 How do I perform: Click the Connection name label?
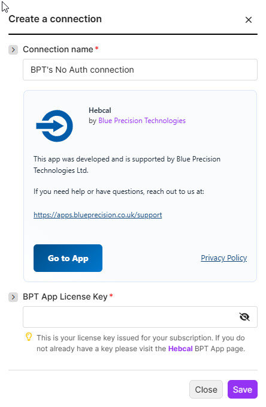tap(58, 49)
